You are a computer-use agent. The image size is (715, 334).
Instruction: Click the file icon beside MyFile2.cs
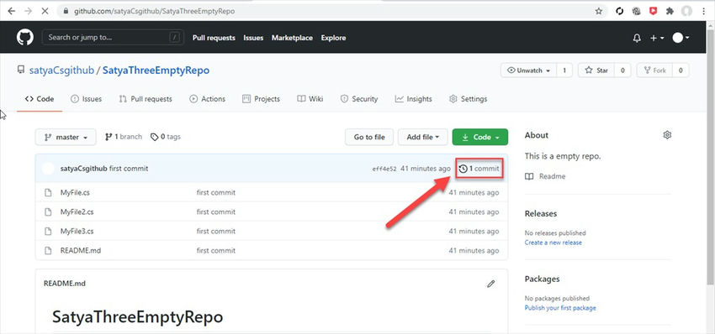(48, 211)
